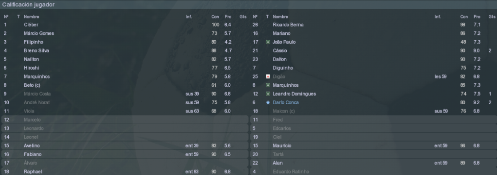
Task: Select Maurício in the substitutes list
Action: [x=373, y=145]
